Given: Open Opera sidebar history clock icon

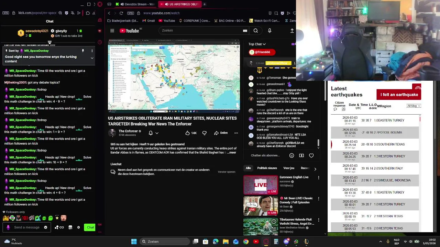Looking at the screenshot, I should coord(100,42).
